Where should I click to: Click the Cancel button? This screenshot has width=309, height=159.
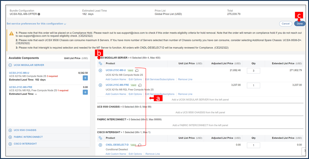point(286,24)
